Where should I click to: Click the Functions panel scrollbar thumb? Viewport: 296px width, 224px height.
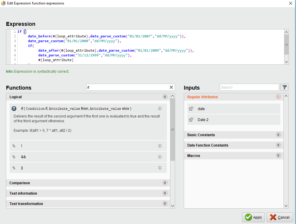pyautogui.click(x=172, y=129)
